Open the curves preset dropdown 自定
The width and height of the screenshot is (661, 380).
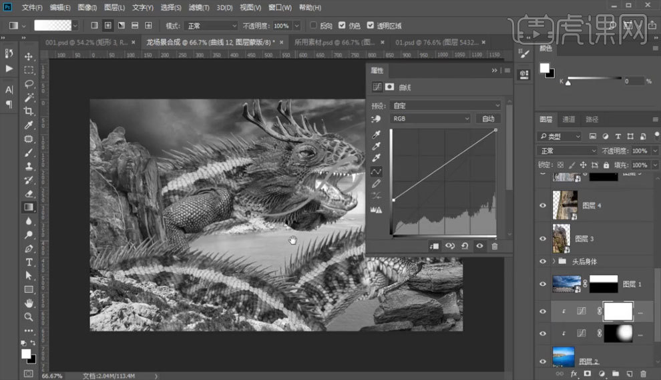point(445,105)
